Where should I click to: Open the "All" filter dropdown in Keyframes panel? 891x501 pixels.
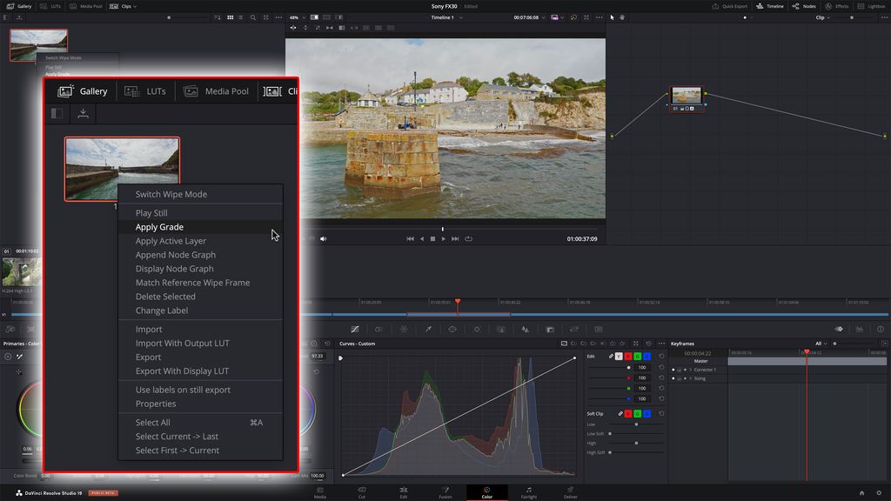(819, 343)
